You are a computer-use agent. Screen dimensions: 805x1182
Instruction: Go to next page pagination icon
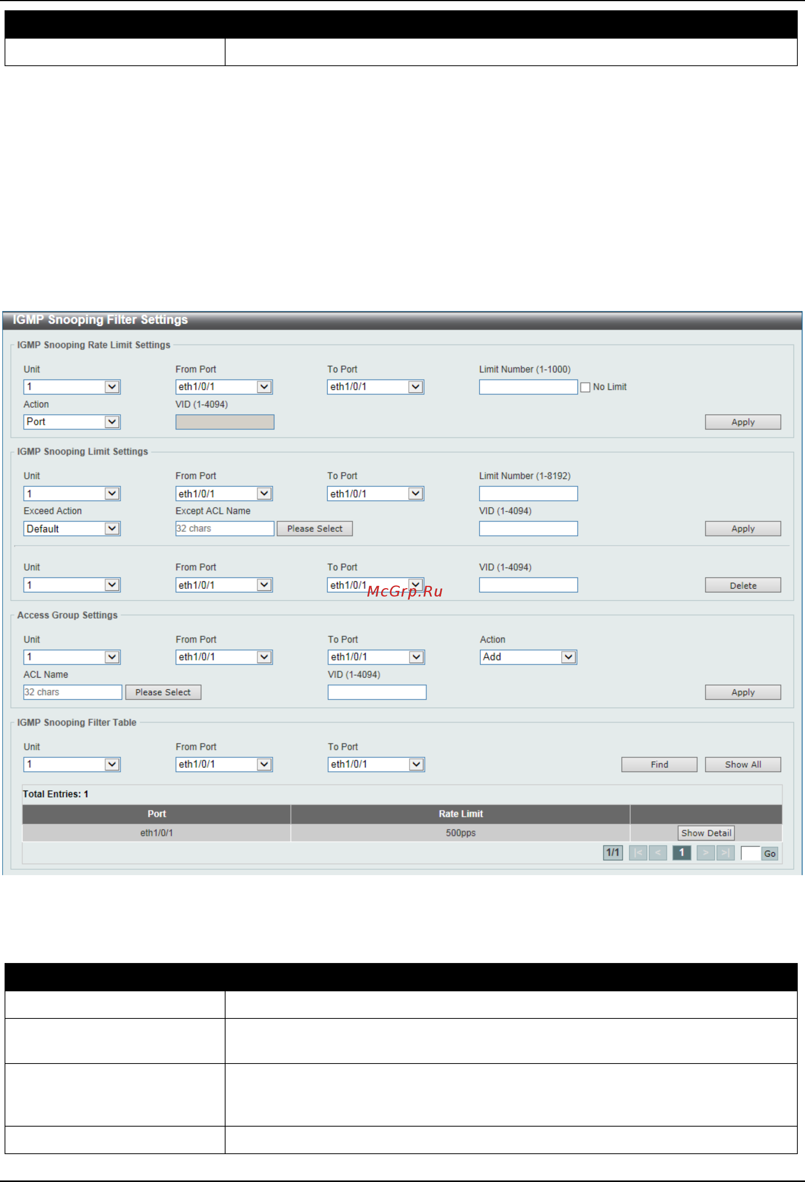click(x=706, y=853)
